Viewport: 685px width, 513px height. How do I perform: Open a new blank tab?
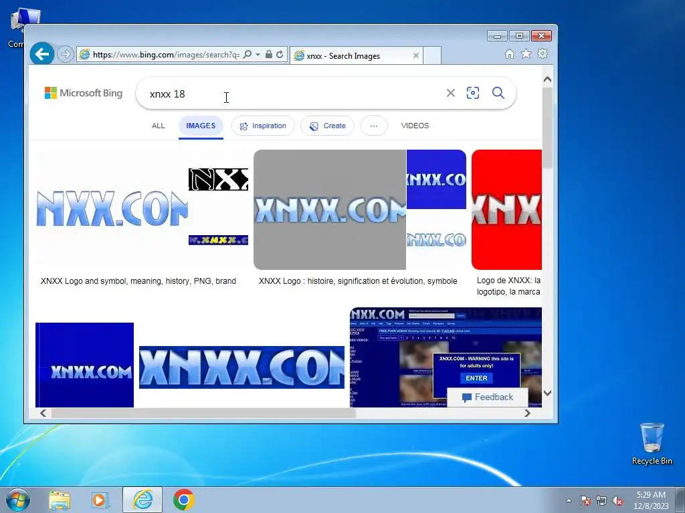(432, 56)
